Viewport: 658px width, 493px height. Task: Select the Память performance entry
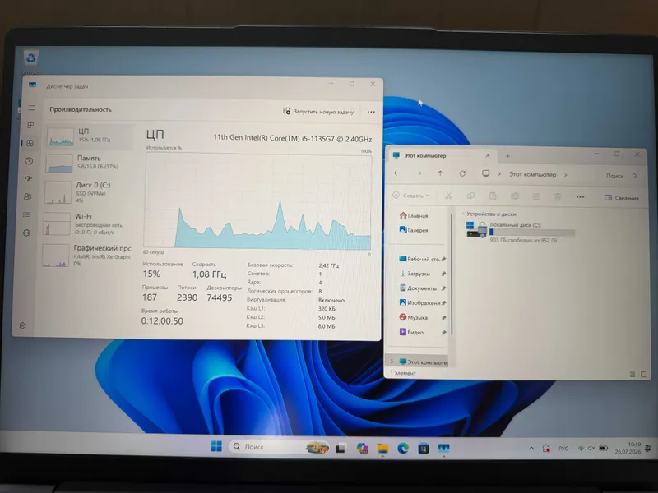88,163
